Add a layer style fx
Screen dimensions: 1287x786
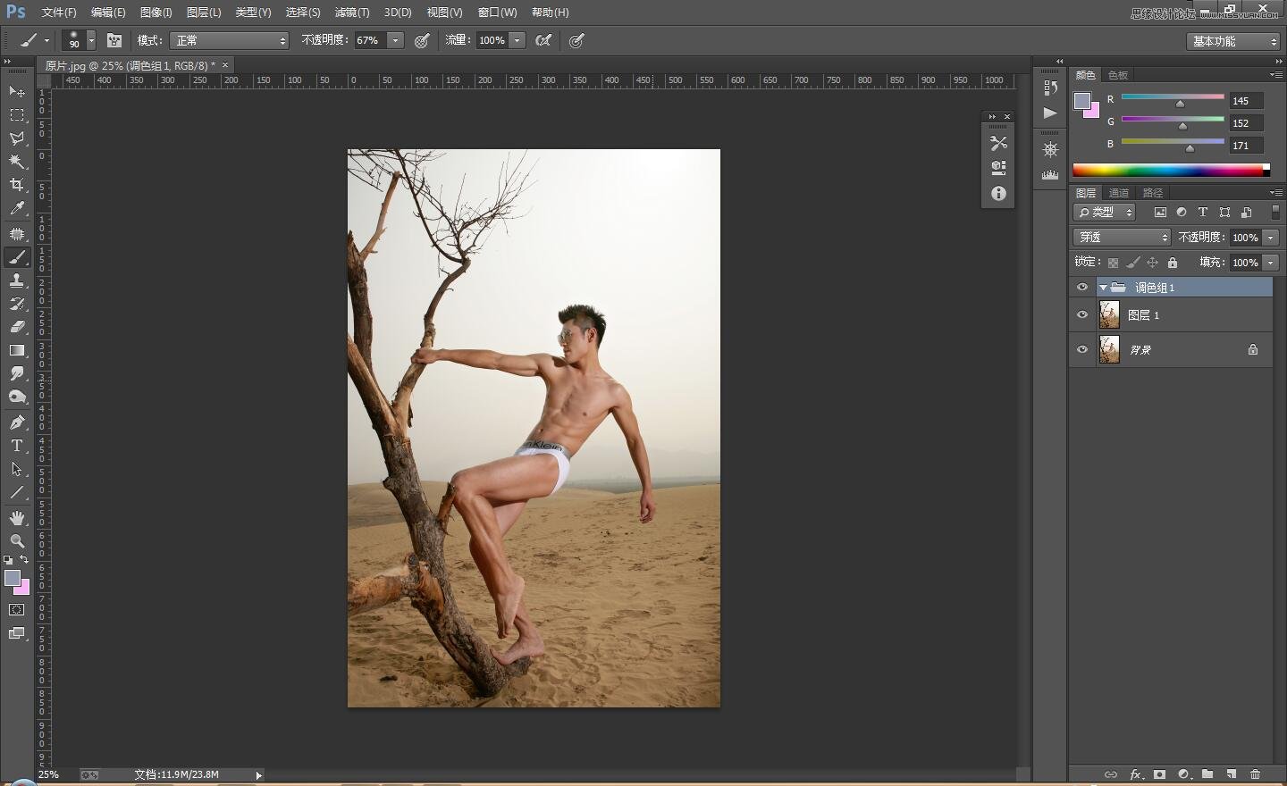click(1136, 774)
